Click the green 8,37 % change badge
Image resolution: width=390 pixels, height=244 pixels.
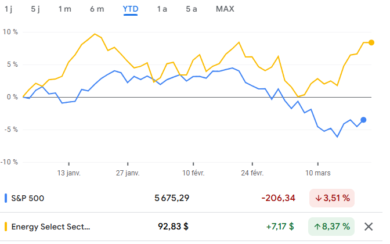click(x=331, y=227)
